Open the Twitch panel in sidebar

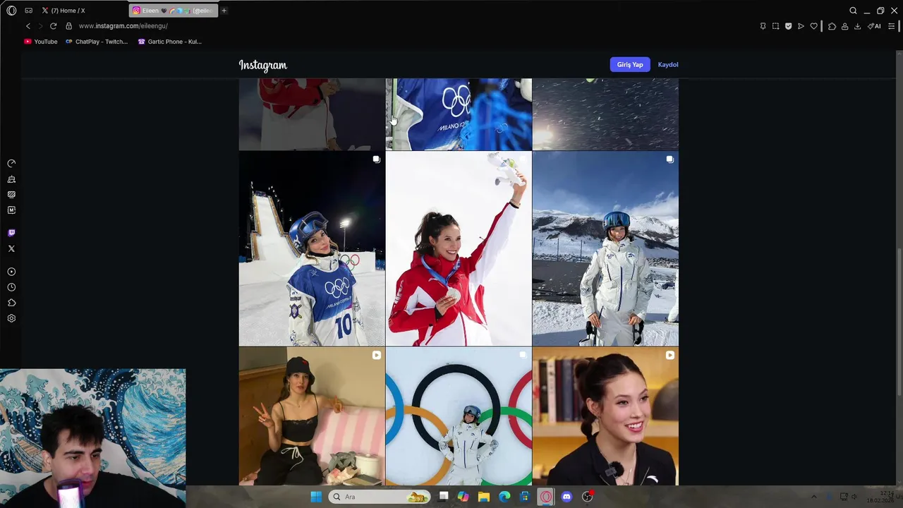click(x=11, y=233)
